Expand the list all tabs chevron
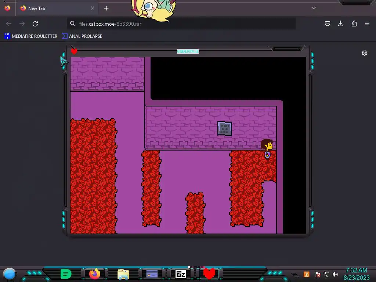This screenshot has height=282, width=376. 314,8
